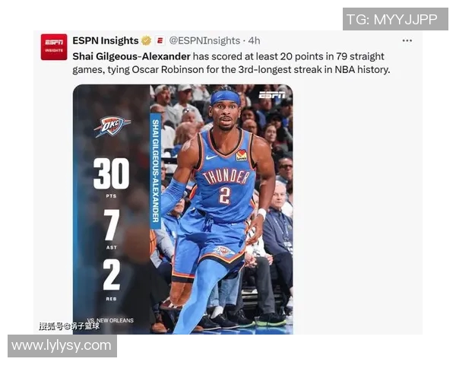The image size is (456, 365).
Task: Click the gold verified badge
Action: (x=146, y=40)
